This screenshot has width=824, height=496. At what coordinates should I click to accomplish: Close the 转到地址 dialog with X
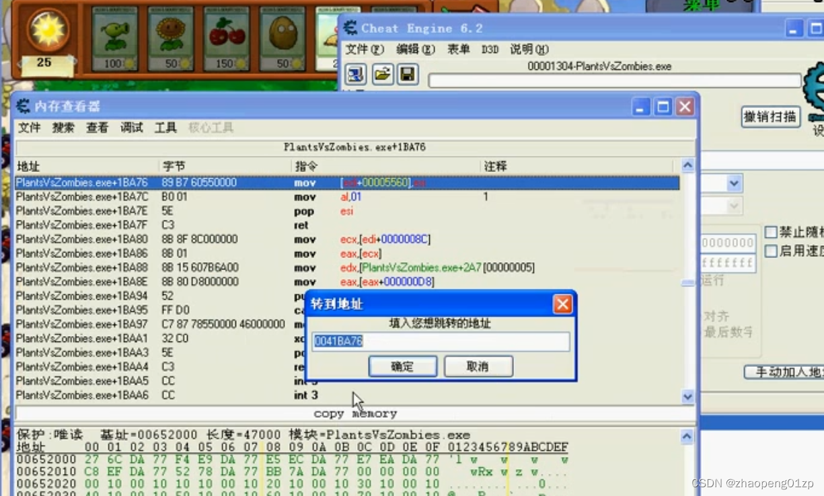[562, 304]
